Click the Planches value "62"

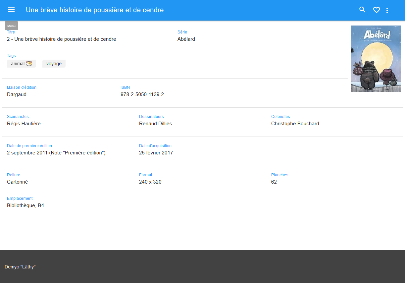(x=274, y=182)
